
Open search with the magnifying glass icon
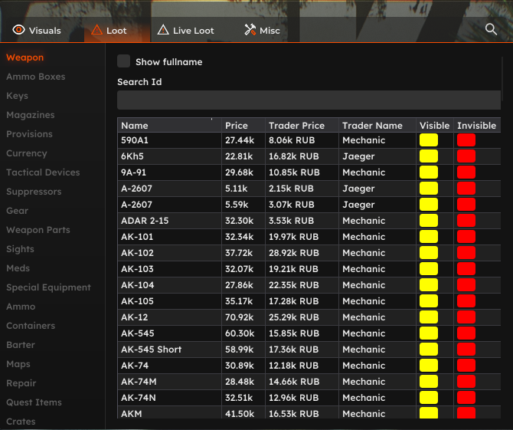click(x=491, y=29)
